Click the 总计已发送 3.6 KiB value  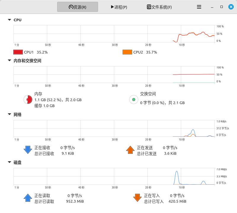tap(170, 154)
